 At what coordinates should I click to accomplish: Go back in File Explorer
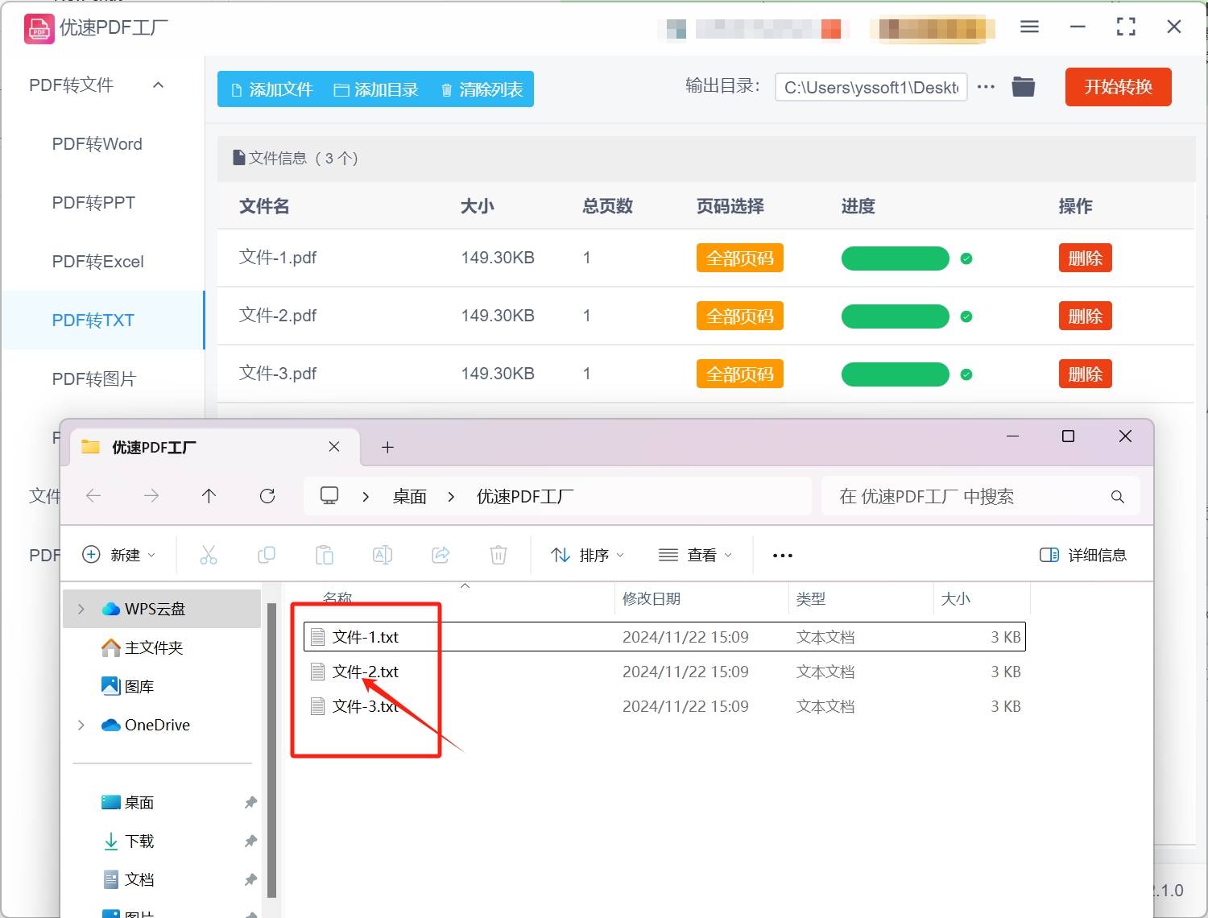tap(93, 496)
